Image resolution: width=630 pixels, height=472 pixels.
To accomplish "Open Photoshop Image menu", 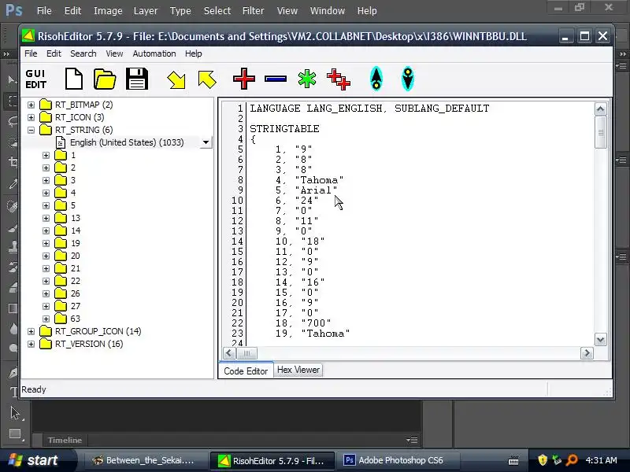I will (108, 11).
